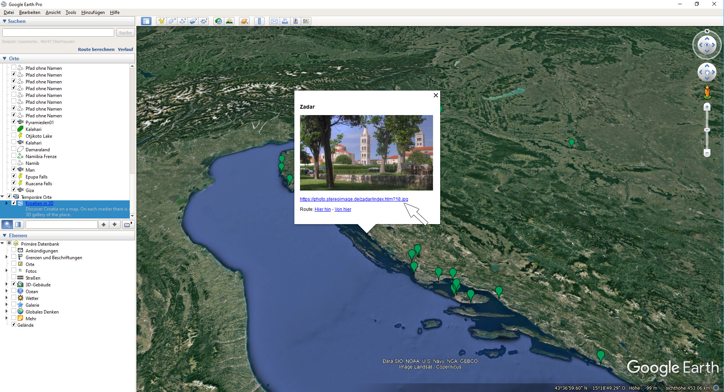Move the selected place up with arrow
Image resolution: width=724 pixels, height=392 pixels.
tap(104, 224)
